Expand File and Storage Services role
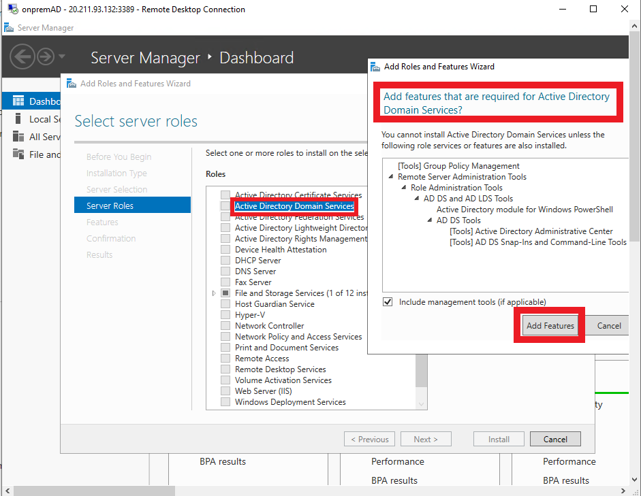 [x=213, y=293]
